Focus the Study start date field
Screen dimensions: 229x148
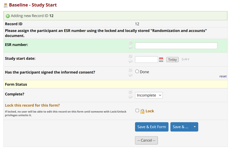point(146,59)
